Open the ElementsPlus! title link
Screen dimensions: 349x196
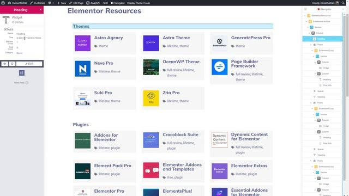pyautogui.click(x=177, y=191)
